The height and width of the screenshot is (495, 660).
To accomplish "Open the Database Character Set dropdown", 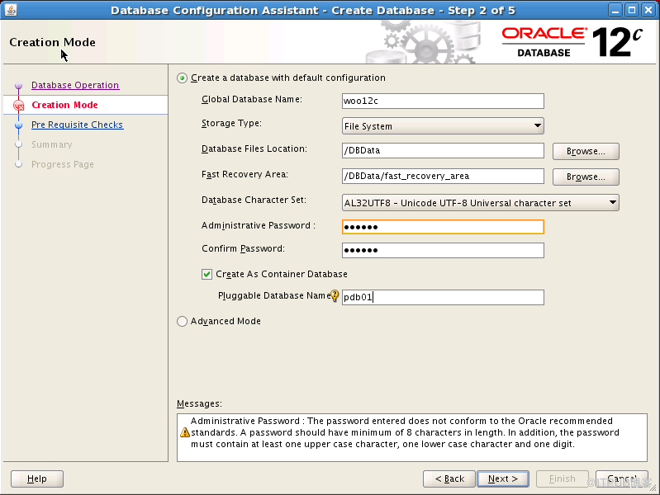I will (x=480, y=203).
